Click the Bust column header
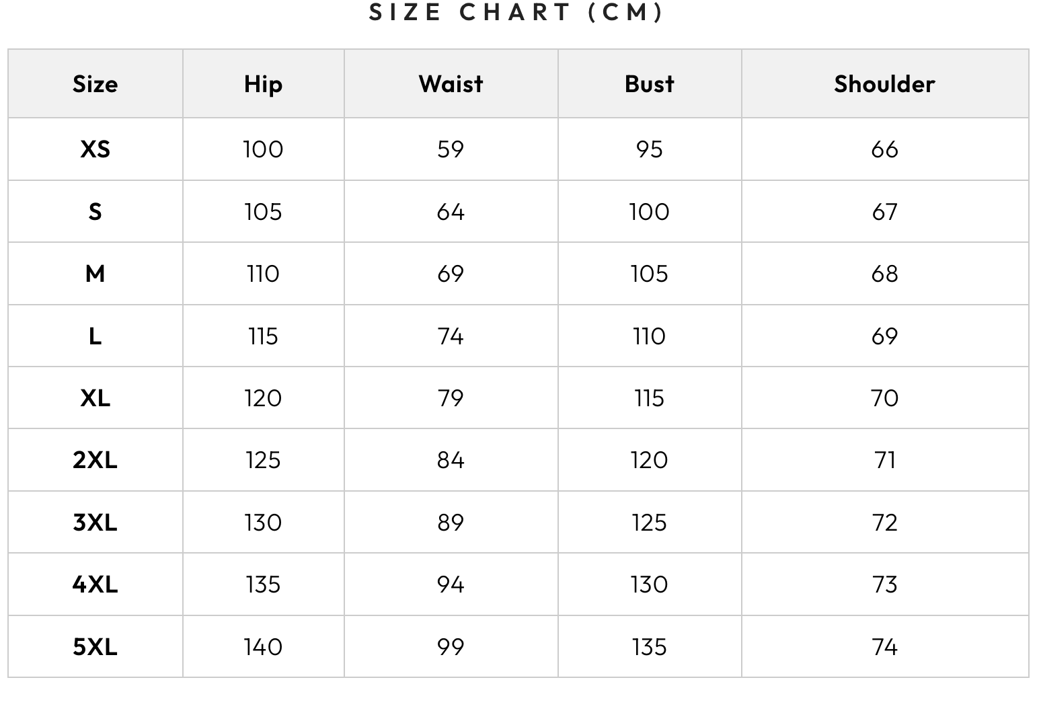Screen dimensions: 1041x721 pos(649,84)
